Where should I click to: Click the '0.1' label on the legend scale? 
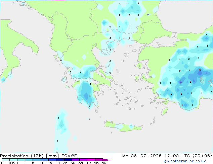click(x=4, y=163)
